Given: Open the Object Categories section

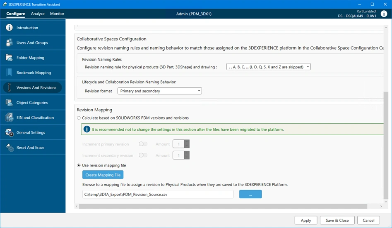Looking at the screenshot, I should (x=33, y=102).
